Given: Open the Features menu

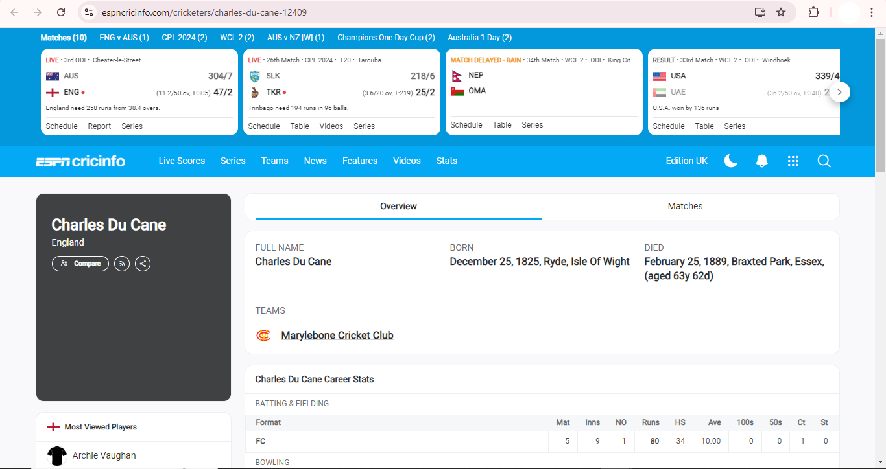Looking at the screenshot, I should 360,161.
